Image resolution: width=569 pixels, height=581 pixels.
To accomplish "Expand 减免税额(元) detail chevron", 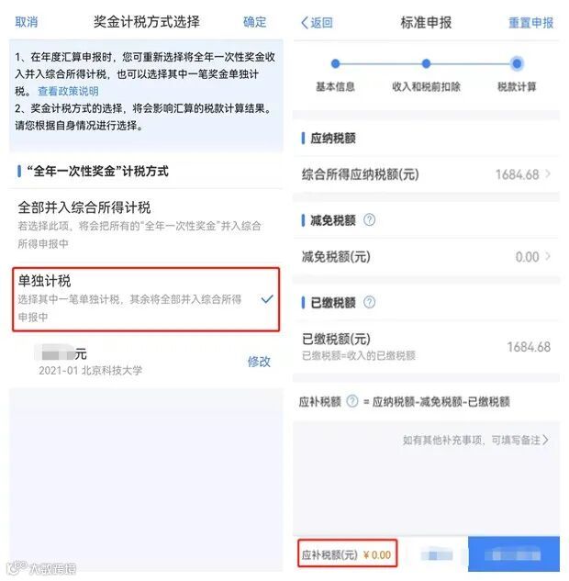I will click(x=548, y=256).
